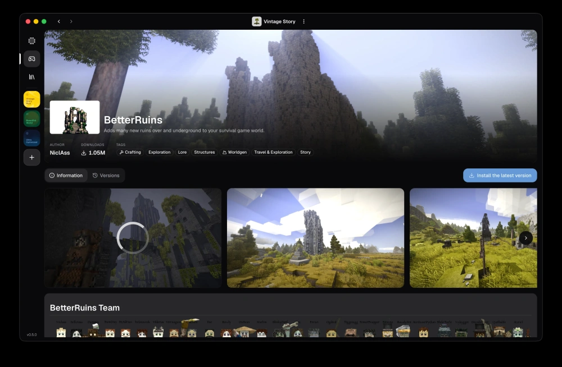
Task: Select the Crafting tag
Action: click(x=130, y=152)
